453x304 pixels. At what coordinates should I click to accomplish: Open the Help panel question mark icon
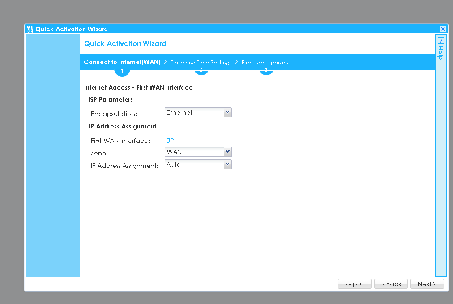[440, 40]
